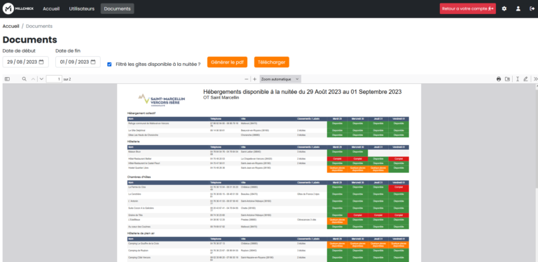The image size is (538, 262).
Task: Click the 'Hôtellerie de plein air' heading
Action: [x=142, y=233]
